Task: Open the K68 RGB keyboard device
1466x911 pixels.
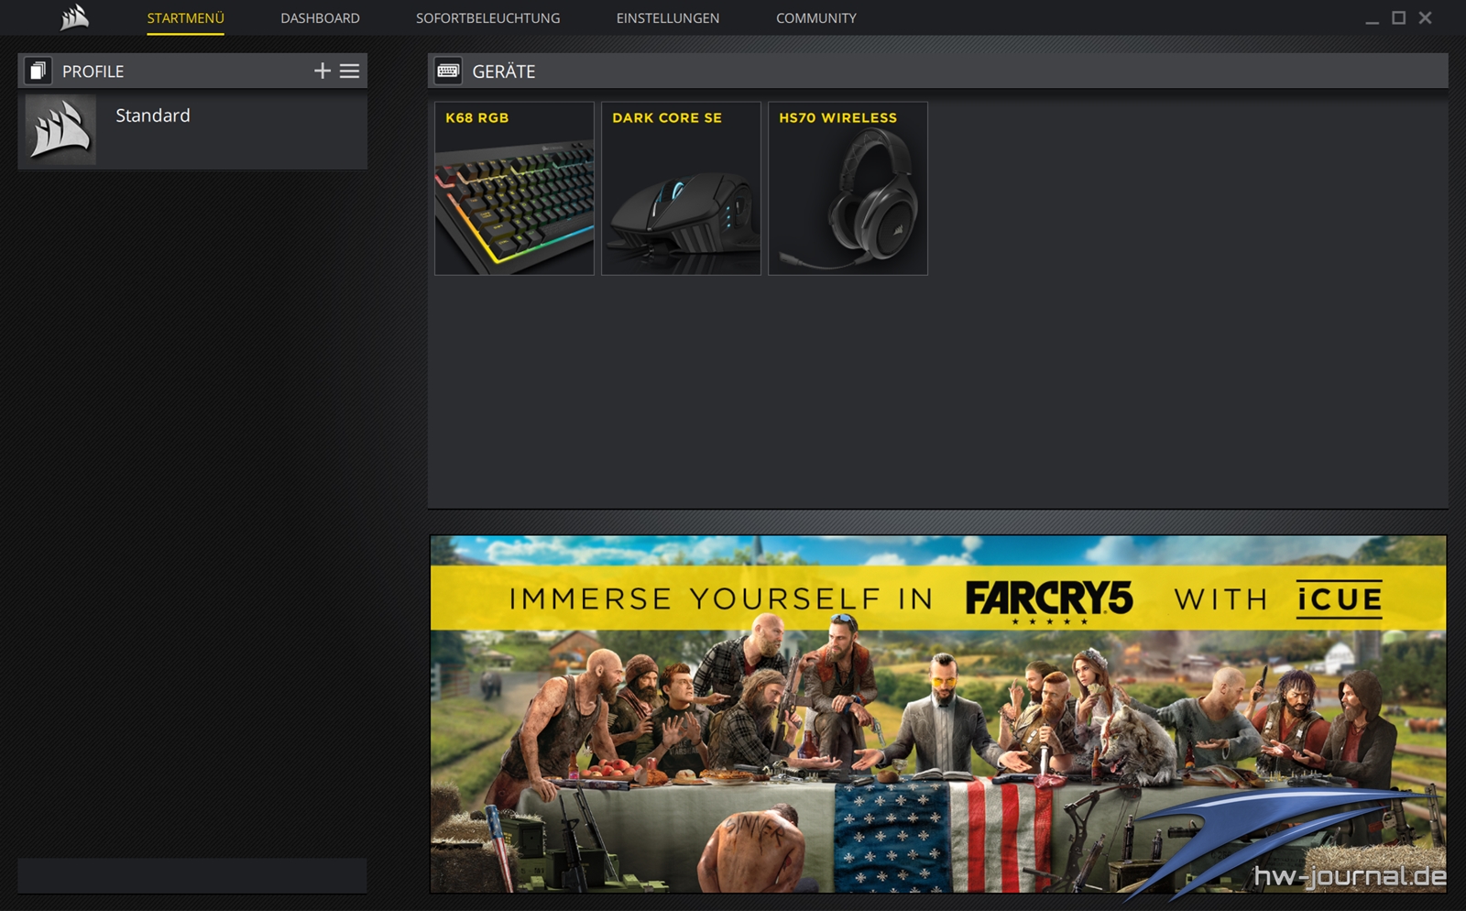Action: (514, 188)
